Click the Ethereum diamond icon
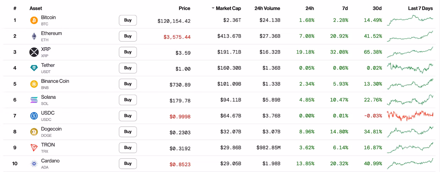This screenshot has height=172, width=440. coord(34,36)
